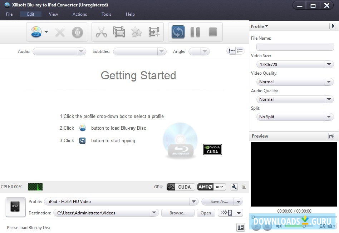The image size is (339, 233).
Task: Click the Pause conversion icon
Action: tap(195, 32)
